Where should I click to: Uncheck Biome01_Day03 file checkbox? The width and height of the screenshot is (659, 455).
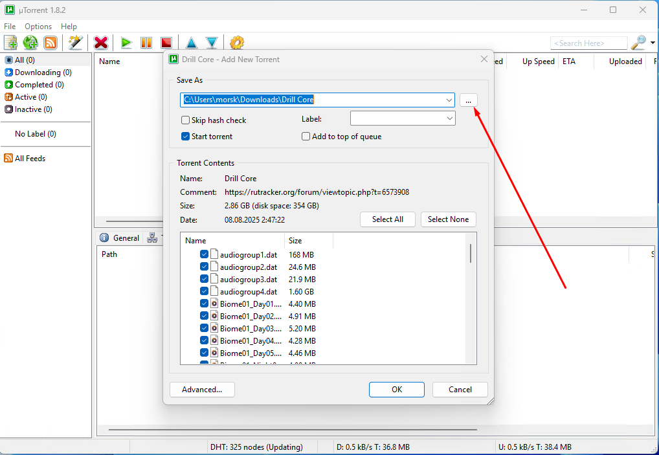(x=205, y=328)
